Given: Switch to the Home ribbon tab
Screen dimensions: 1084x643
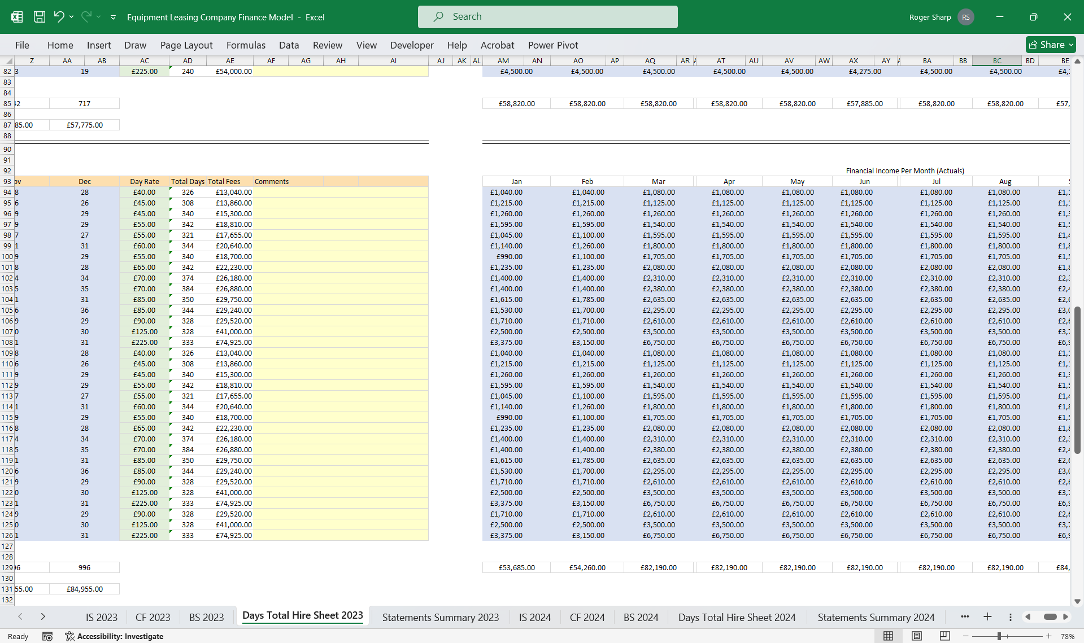Looking at the screenshot, I should point(60,45).
